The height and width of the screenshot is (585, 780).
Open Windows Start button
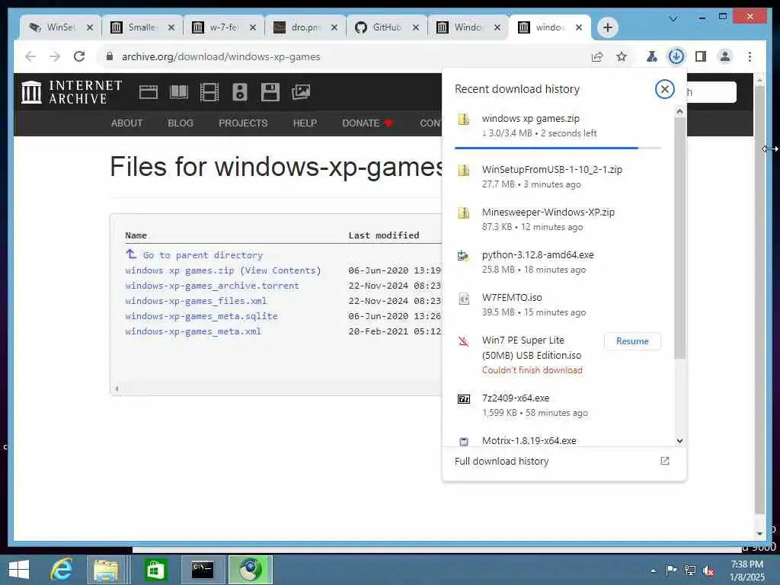tap(19, 570)
